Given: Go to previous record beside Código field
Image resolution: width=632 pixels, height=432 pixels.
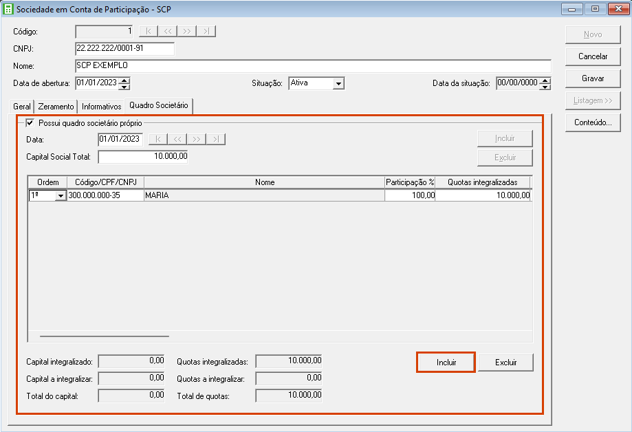Looking at the screenshot, I should 167,32.
